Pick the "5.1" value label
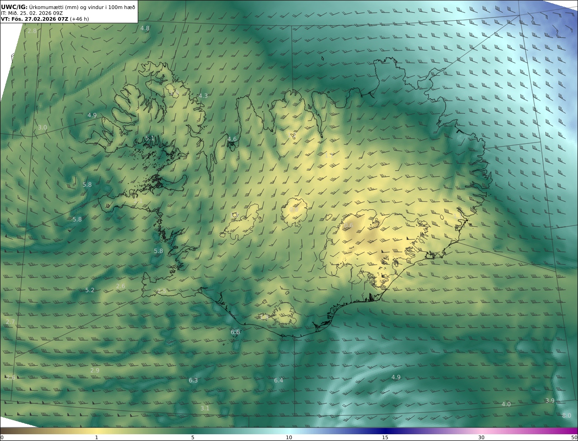Image resolution: width=578 pixels, height=441 pixels. tap(150, 138)
